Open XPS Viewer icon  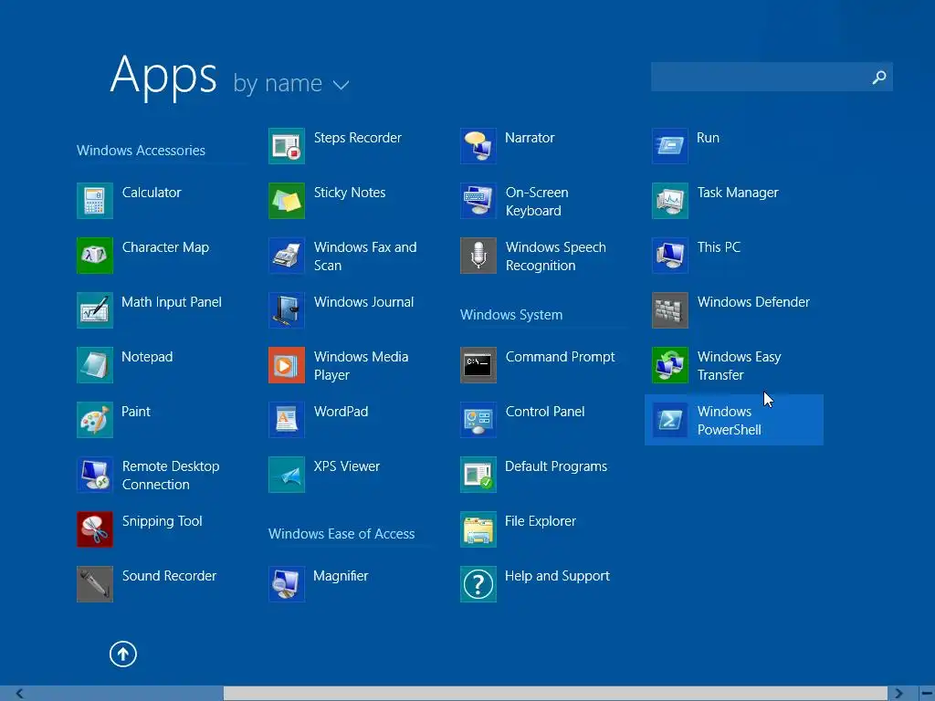[287, 475]
